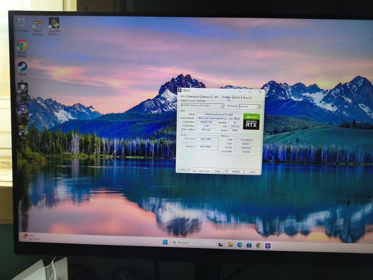Screen dimensions: 373x280
Task: Open the Hydra launcher desktop icon
Action: [x=23, y=90]
